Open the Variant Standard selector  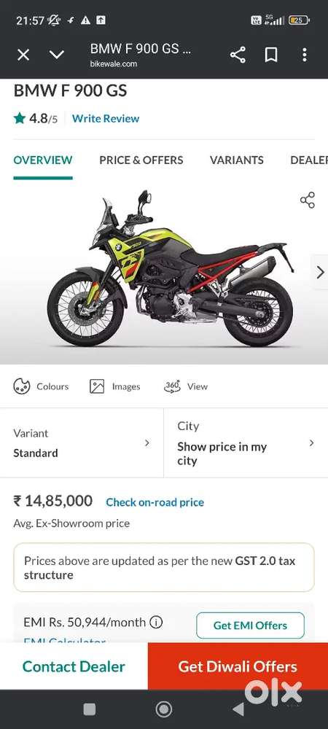pos(82,443)
